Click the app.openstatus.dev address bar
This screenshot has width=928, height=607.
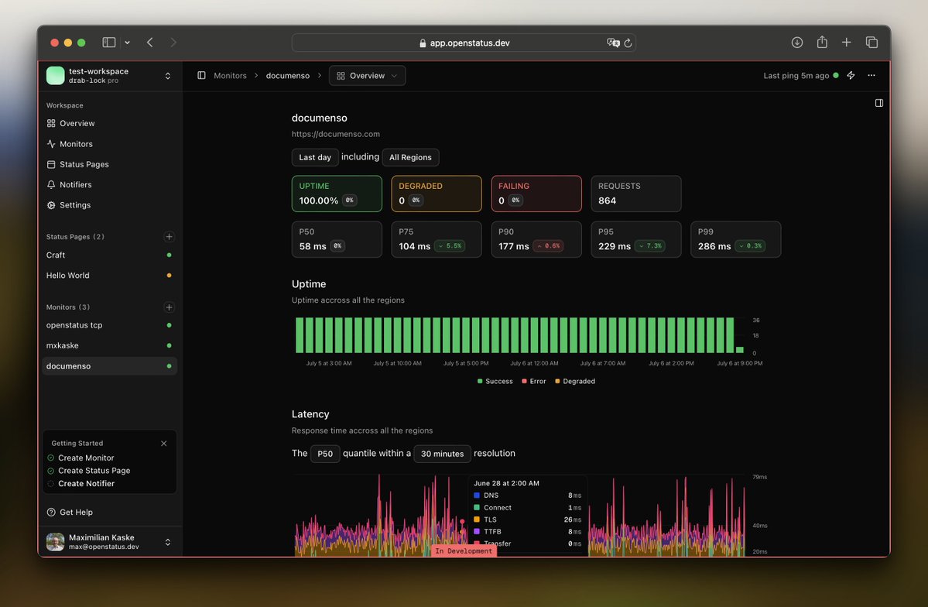pos(464,43)
